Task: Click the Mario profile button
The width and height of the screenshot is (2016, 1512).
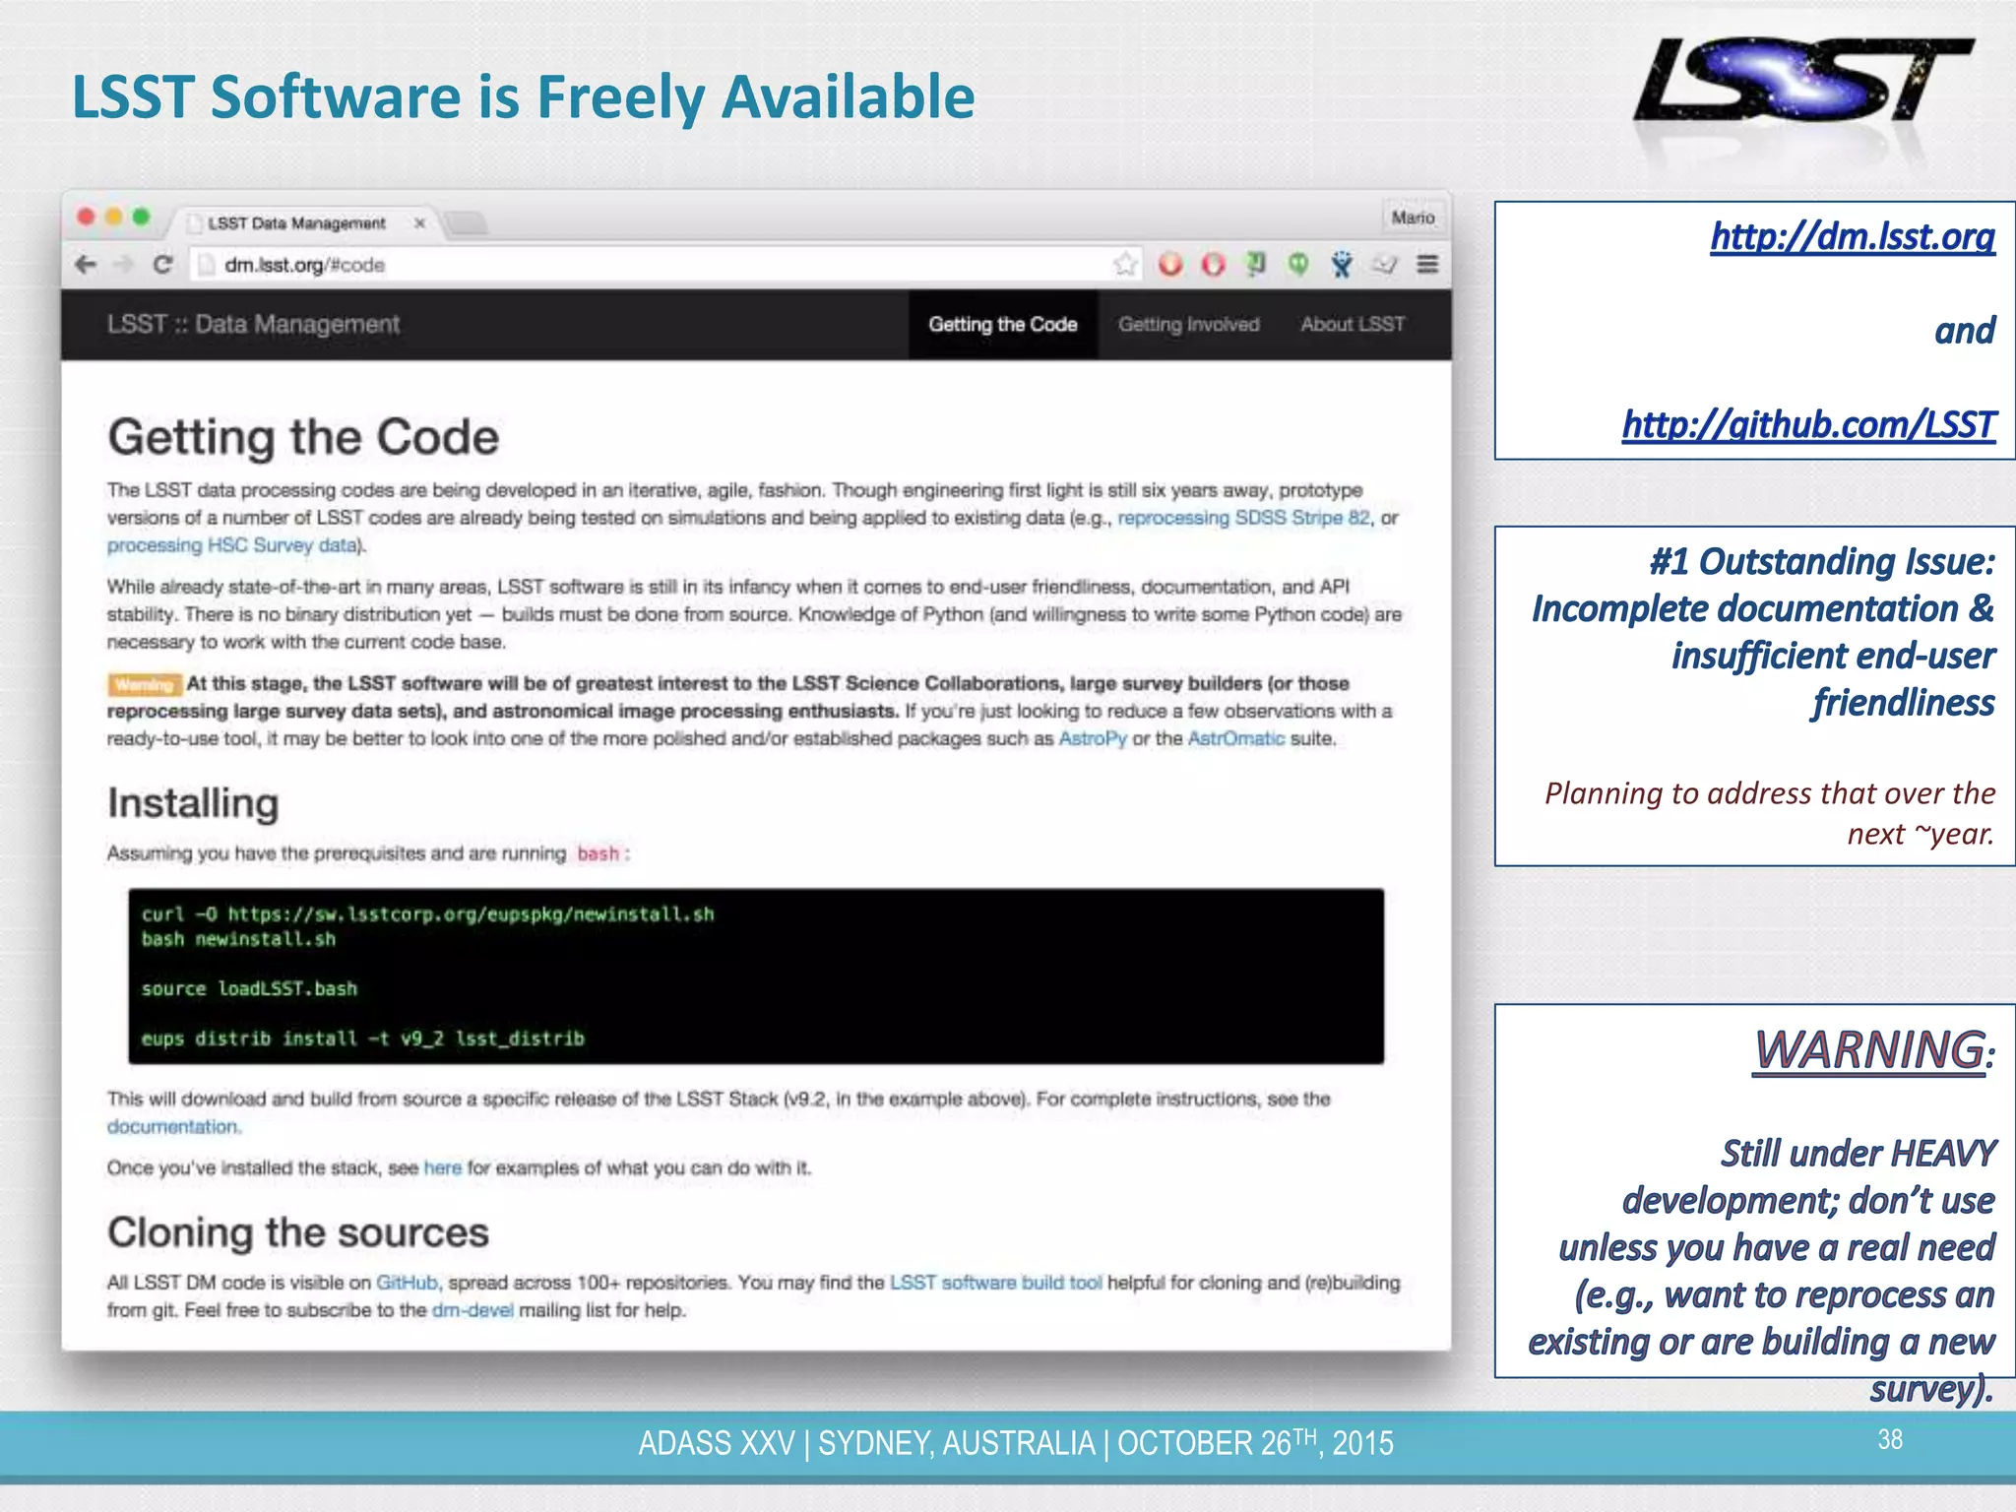Action: point(1413,218)
